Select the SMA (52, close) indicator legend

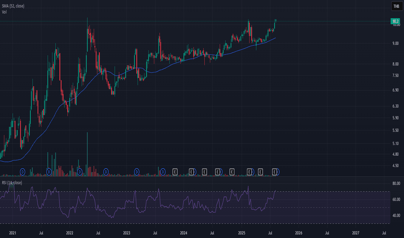(x=13, y=6)
